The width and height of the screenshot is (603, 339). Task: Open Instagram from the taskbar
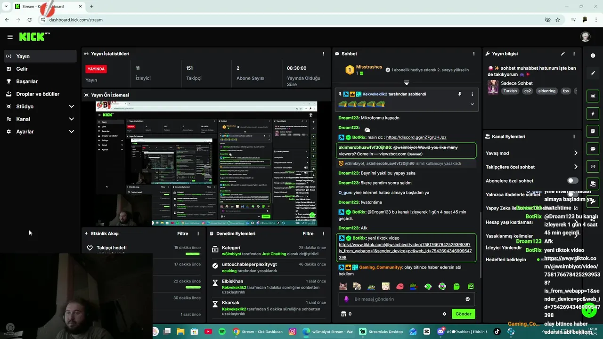click(x=293, y=331)
